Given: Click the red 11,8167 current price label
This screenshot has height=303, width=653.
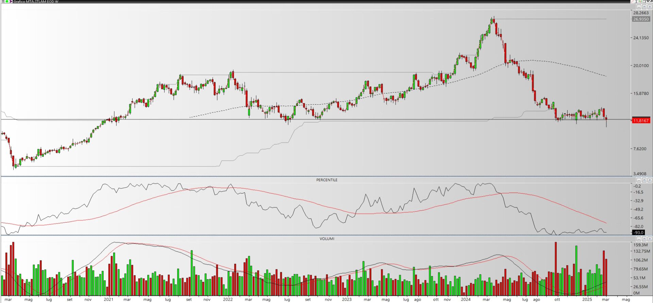Looking at the screenshot, I should [x=641, y=121].
